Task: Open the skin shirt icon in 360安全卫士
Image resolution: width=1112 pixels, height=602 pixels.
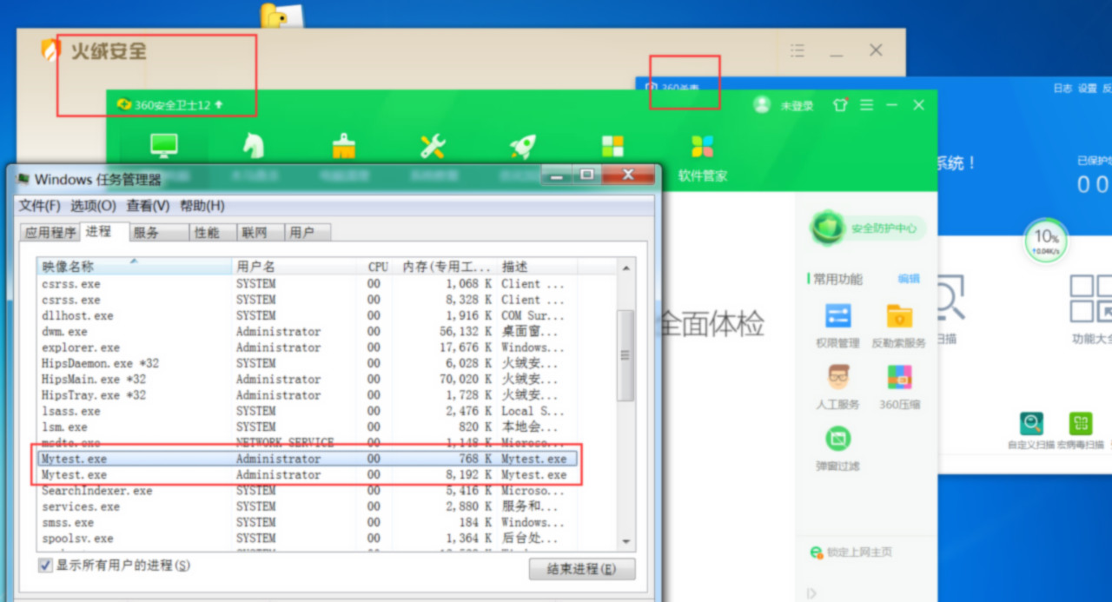Action: pos(839,105)
